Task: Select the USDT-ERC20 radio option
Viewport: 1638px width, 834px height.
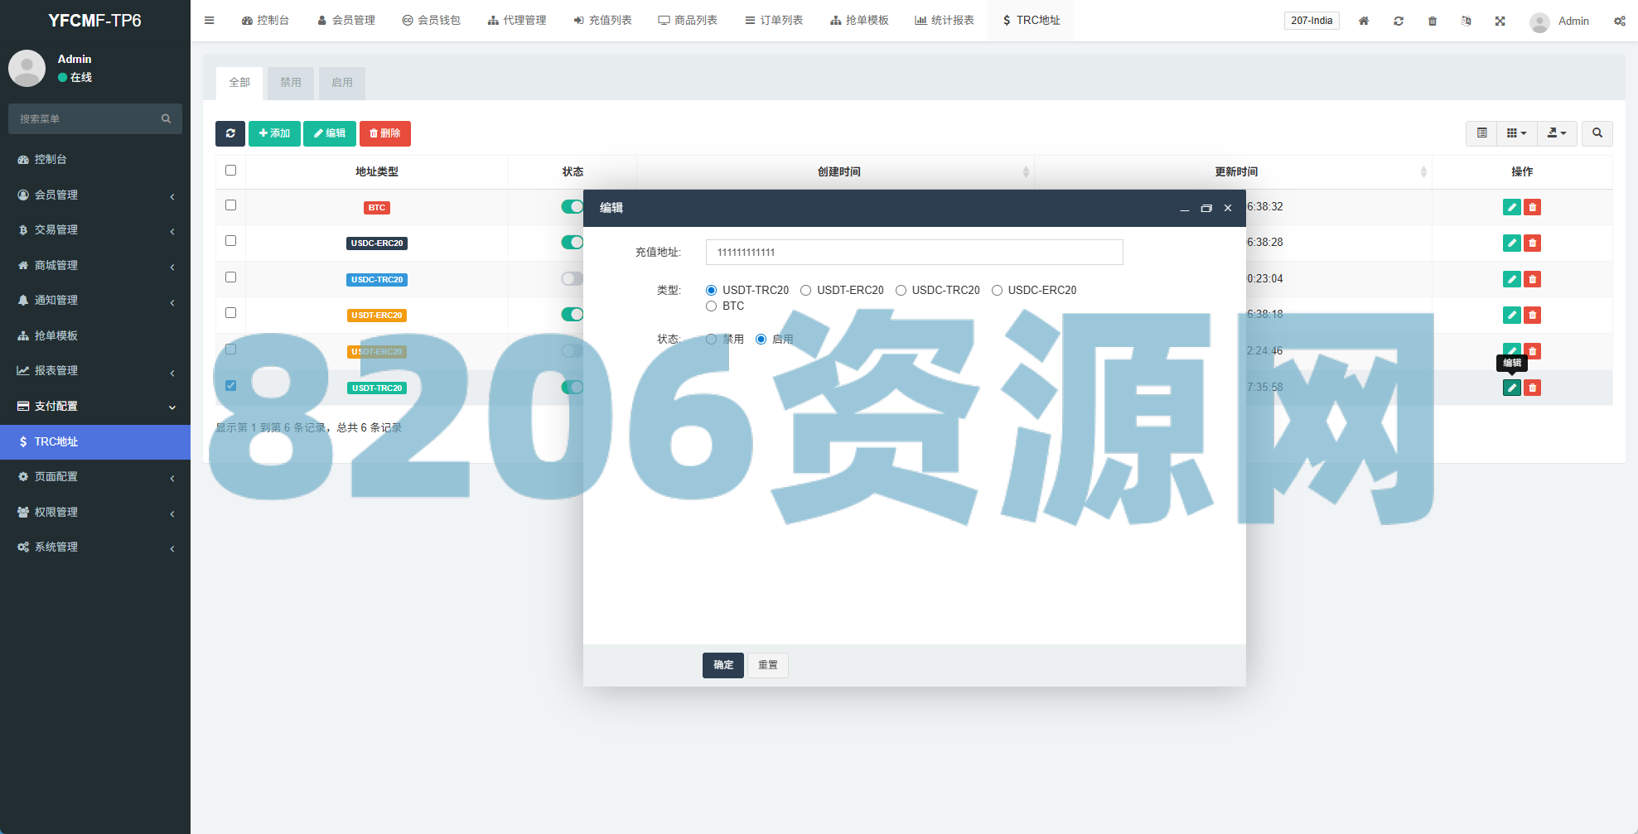Action: click(805, 291)
